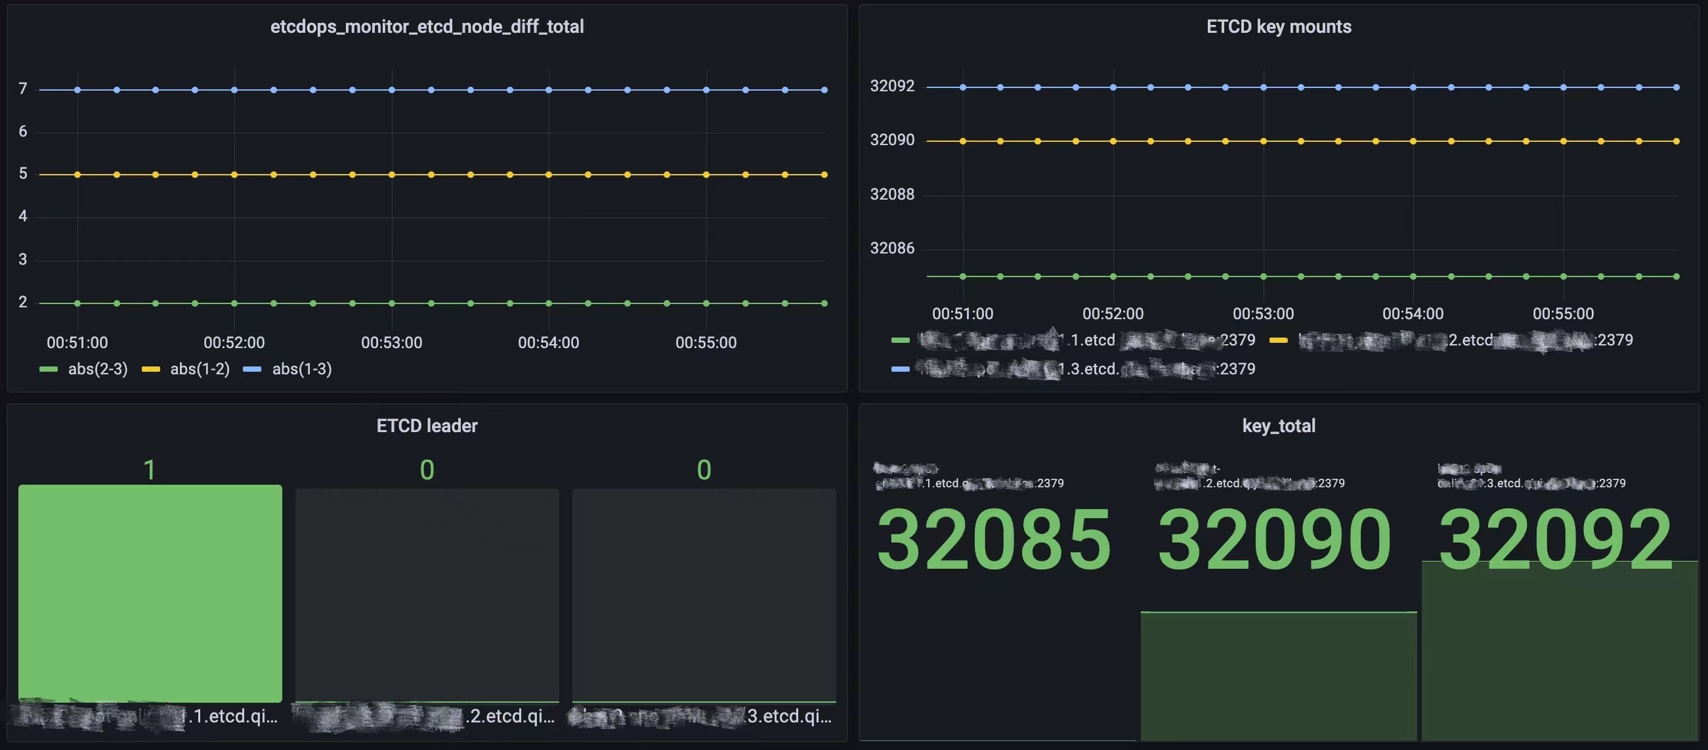
Task: Click green color swatch next to abs(2-3)
Action: pyautogui.click(x=49, y=369)
